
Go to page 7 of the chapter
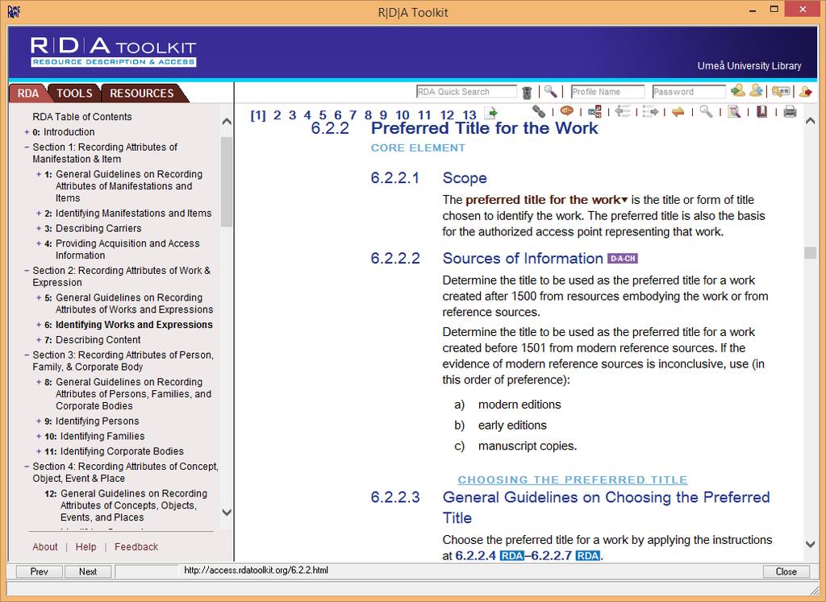[x=353, y=115]
